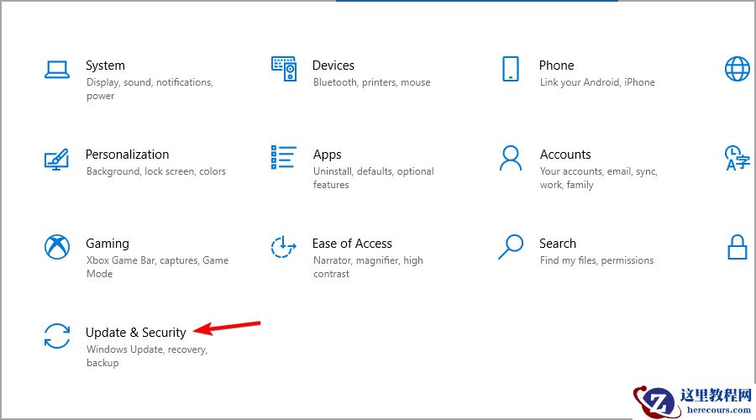Click 'Windows Update, recovery, backup' text
This screenshot has width=756, height=420.
147,356
